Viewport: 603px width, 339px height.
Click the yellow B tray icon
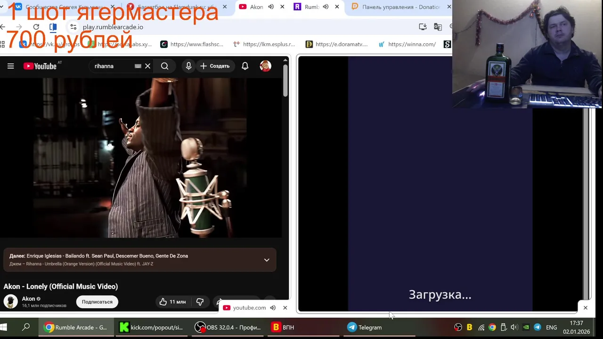[x=469, y=327]
